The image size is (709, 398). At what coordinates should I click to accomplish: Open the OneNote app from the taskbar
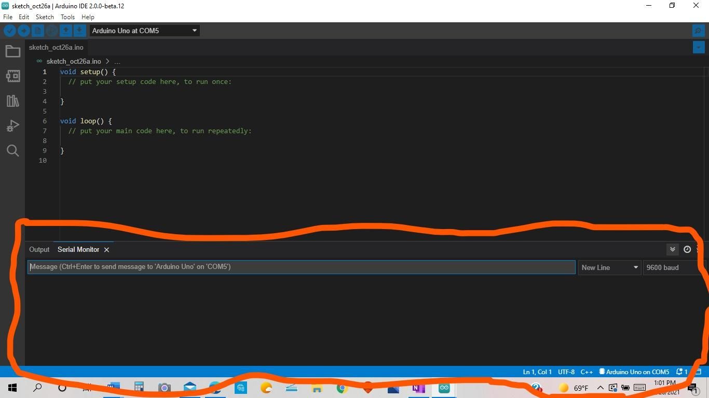pos(418,388)
